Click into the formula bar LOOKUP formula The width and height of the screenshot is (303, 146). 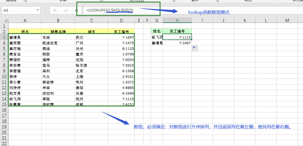click(110, 10)
